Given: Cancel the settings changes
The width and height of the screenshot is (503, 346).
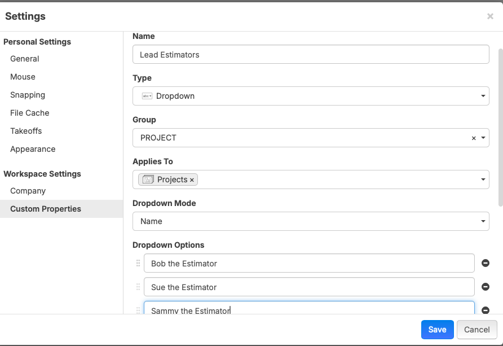Looking at the screenshot, I should point(476,330).
